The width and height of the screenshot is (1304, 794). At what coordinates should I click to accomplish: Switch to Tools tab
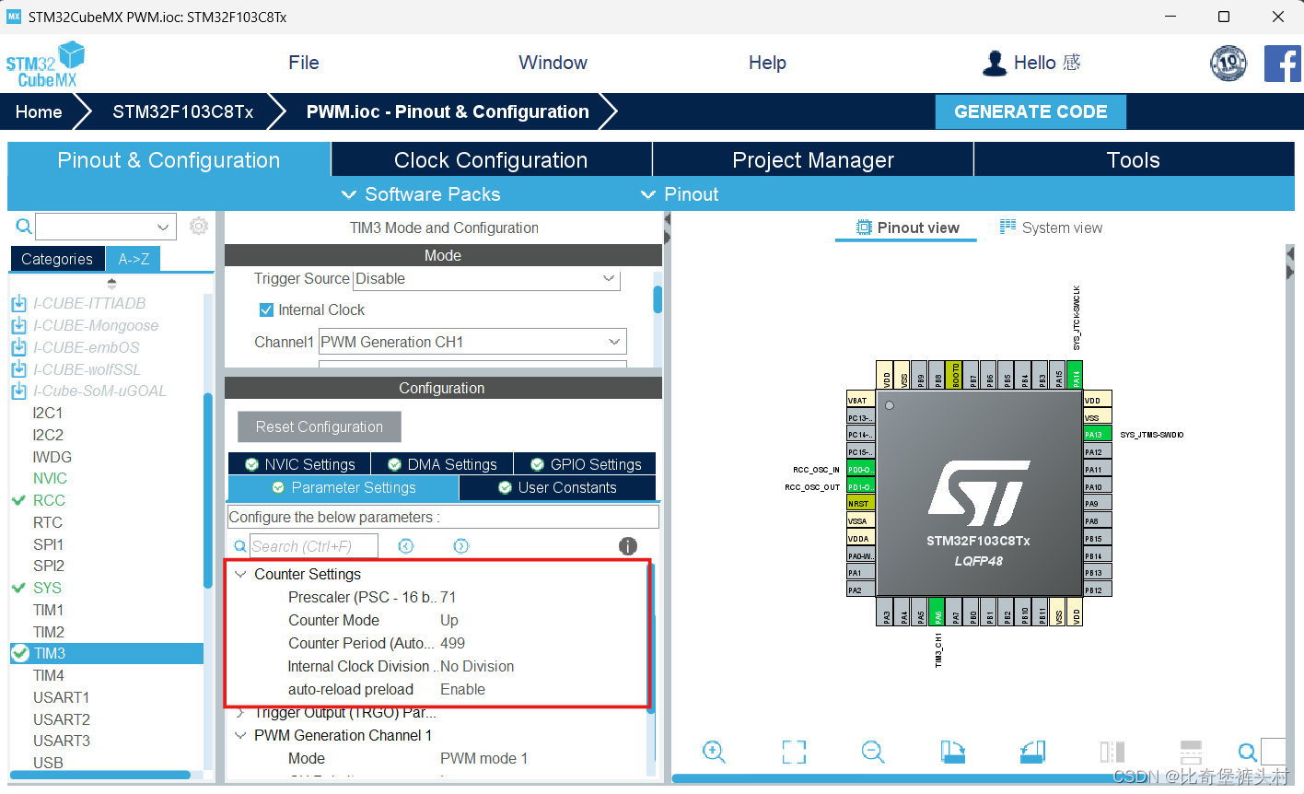click(x=1134, y=159)
